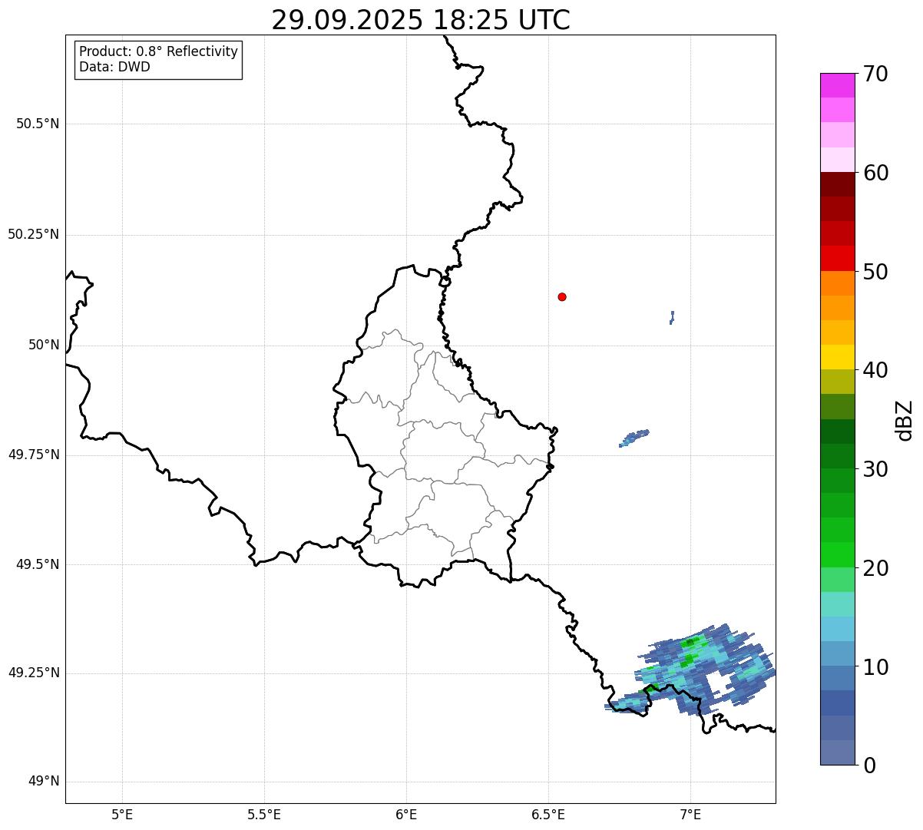Click the Data: DWD label

[x=114, y=67]
